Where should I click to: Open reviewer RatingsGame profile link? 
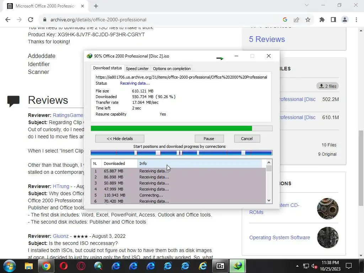point(68,115)
